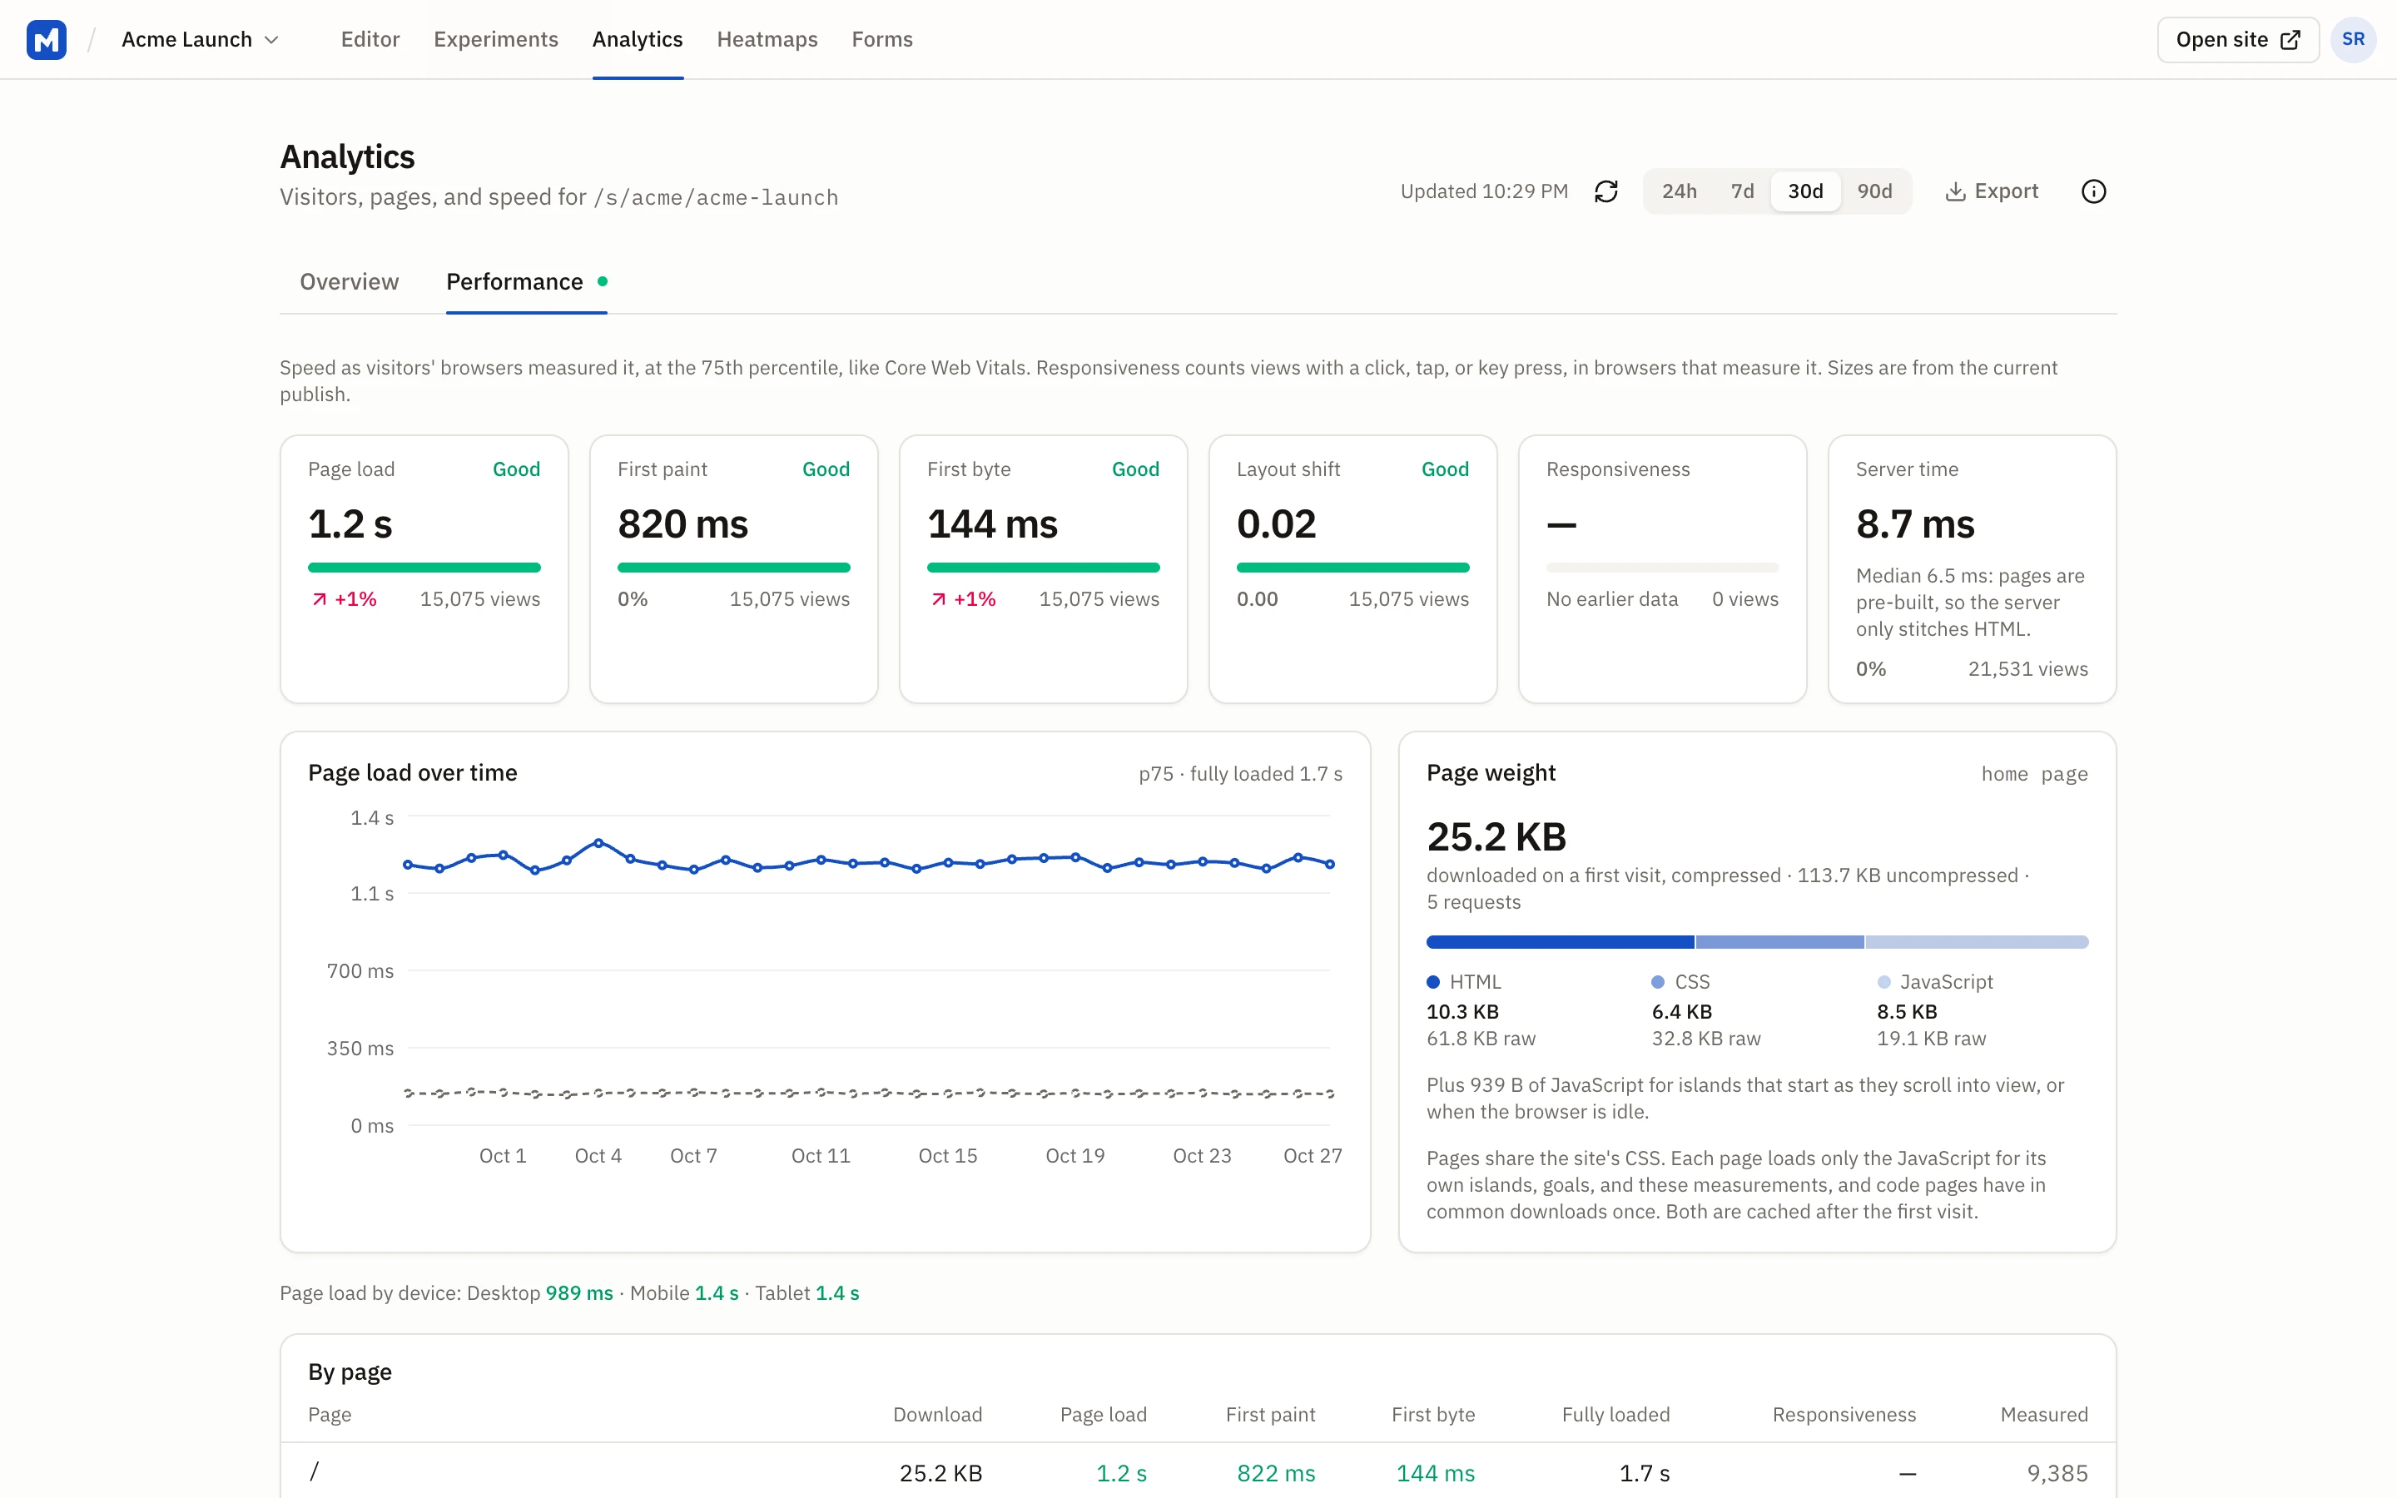Click the Open site button

[x=2237, y=40]
